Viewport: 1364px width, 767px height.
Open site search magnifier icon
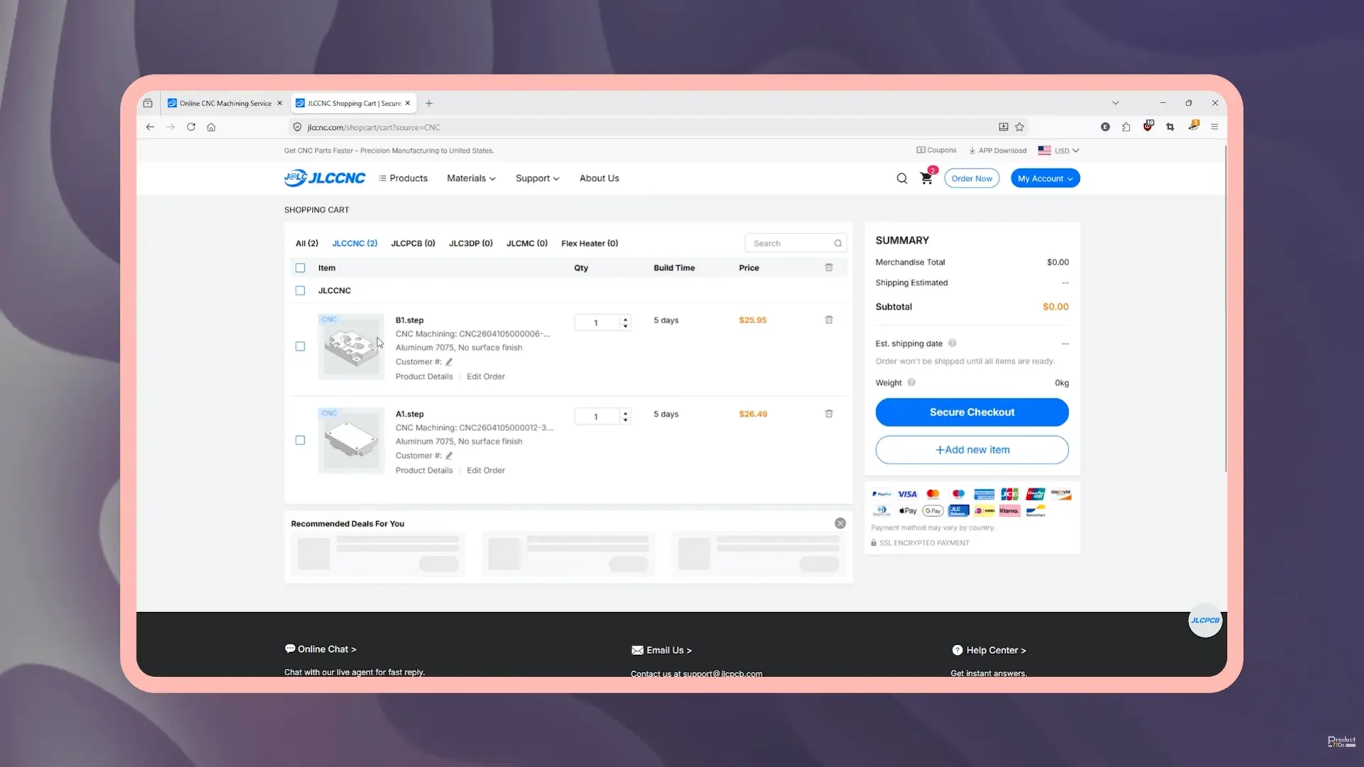coord(902,179)
